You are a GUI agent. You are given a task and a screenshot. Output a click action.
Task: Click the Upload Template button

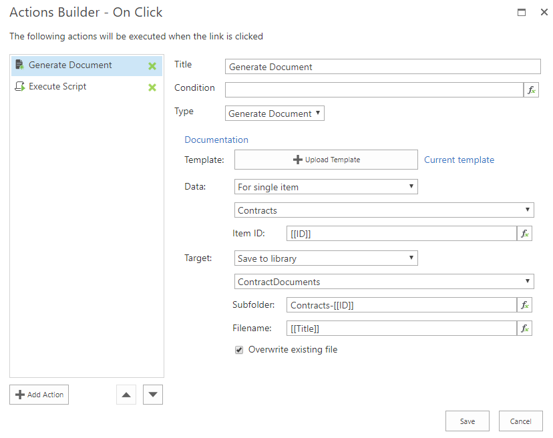coord(326,160)
